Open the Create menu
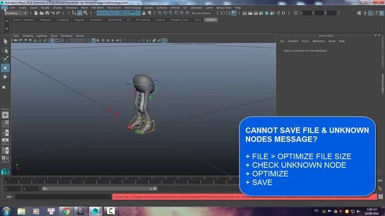This screenshot has height=216, width=385. [22, 8]
